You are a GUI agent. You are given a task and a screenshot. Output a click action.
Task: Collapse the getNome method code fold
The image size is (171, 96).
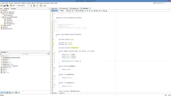click(x=55, y=68)
